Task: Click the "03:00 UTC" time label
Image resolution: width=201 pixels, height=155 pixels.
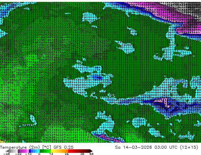Action: click(x=166, y=147)
